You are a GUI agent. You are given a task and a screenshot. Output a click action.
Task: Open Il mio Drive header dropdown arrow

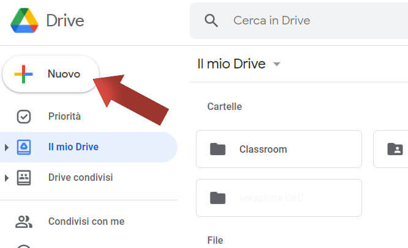click(x=276, y=64)
